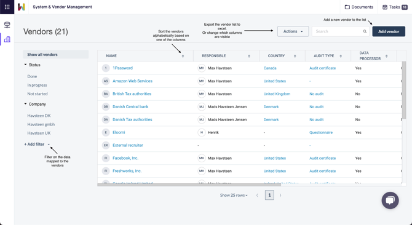Viewport: 412px width, 225px height.
Task: Click the MH avatar in the 1Password row
Action: pyautogui.click(x=202, y=68)
